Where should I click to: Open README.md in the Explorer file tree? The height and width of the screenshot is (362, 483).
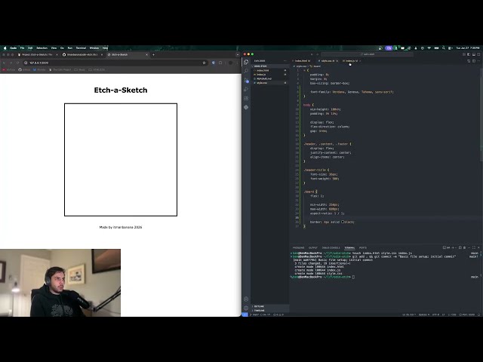(270, 78)
